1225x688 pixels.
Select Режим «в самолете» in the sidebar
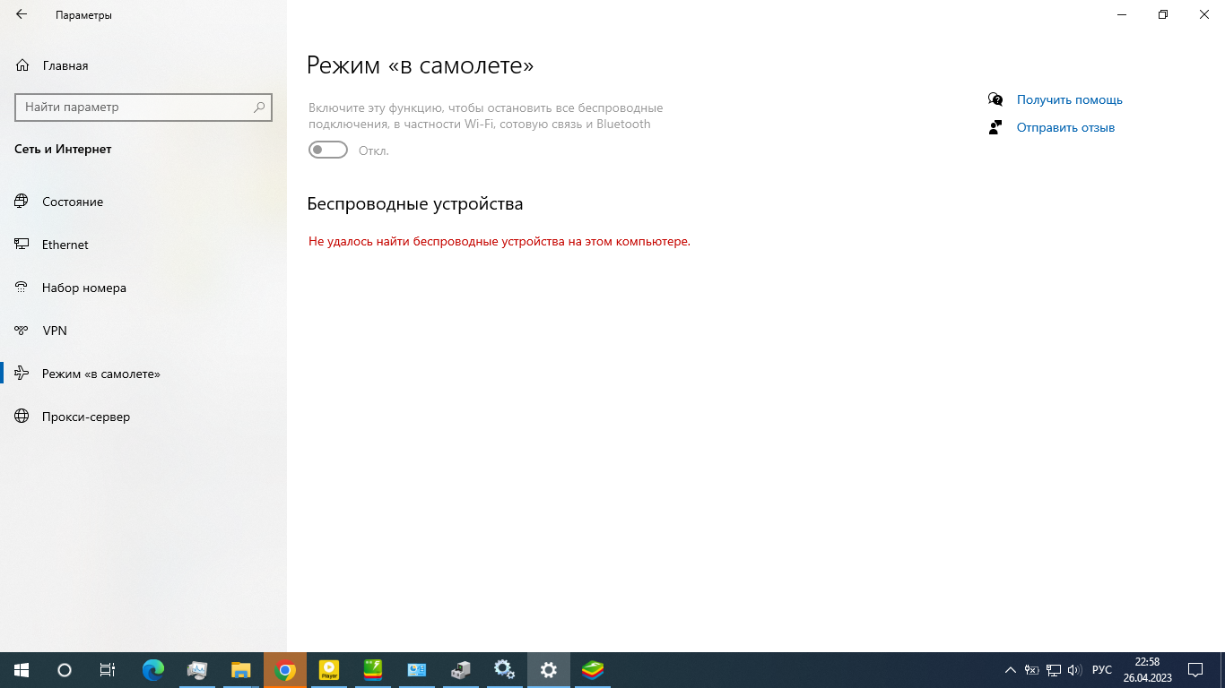[x=143, y=374]
